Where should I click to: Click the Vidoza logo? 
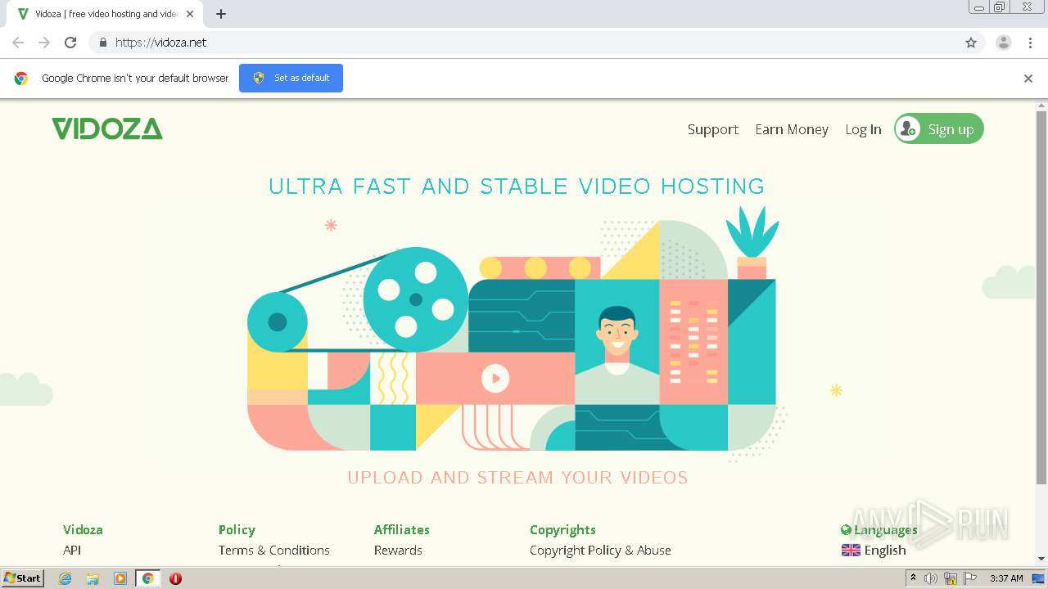[x=107, y=128]
